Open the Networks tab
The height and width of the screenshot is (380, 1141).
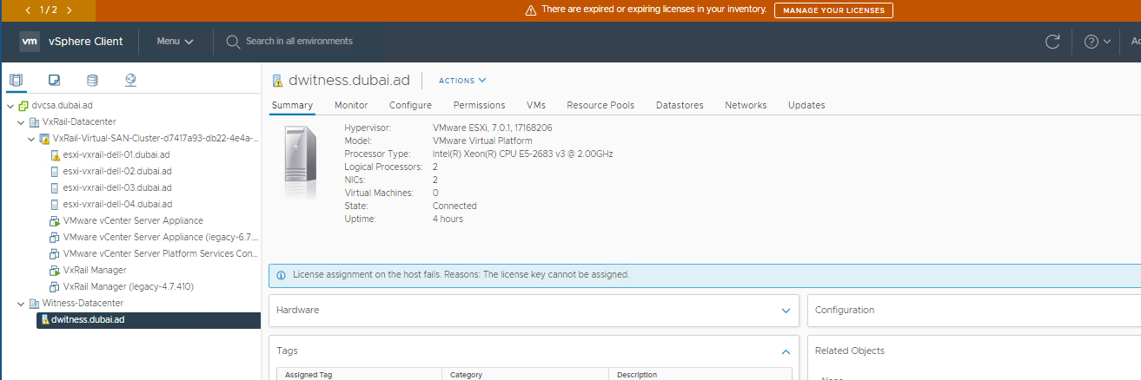coord(746,105)
